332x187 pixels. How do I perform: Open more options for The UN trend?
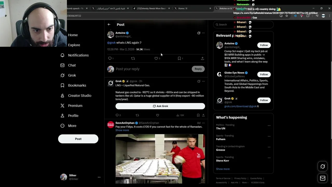[269, 126]
